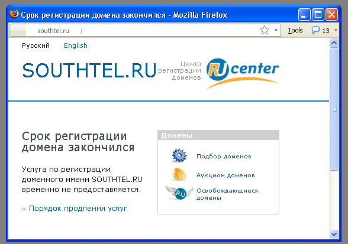
Task: Click the RU center logo
Action: [x=243, y=74]
